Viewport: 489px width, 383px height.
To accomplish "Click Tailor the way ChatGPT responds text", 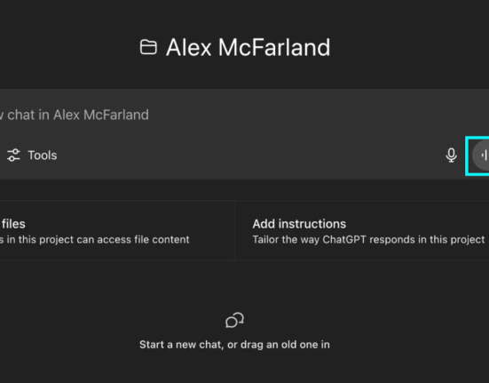I will pos(368,239).
